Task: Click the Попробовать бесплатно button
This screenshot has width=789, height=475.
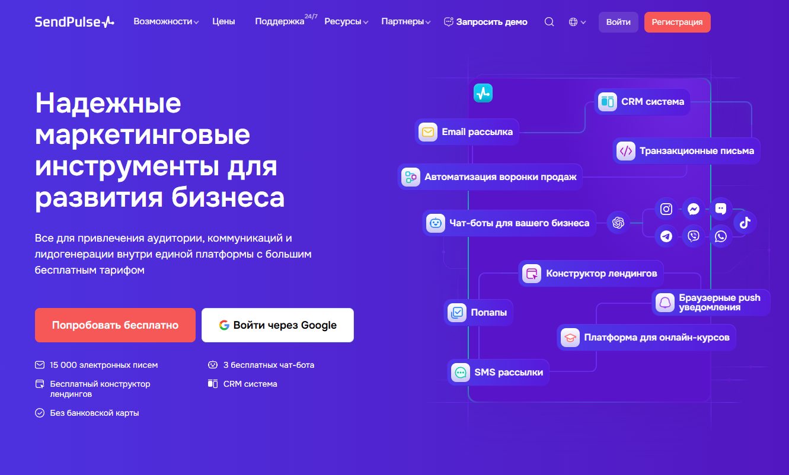Action: [115, 325]
